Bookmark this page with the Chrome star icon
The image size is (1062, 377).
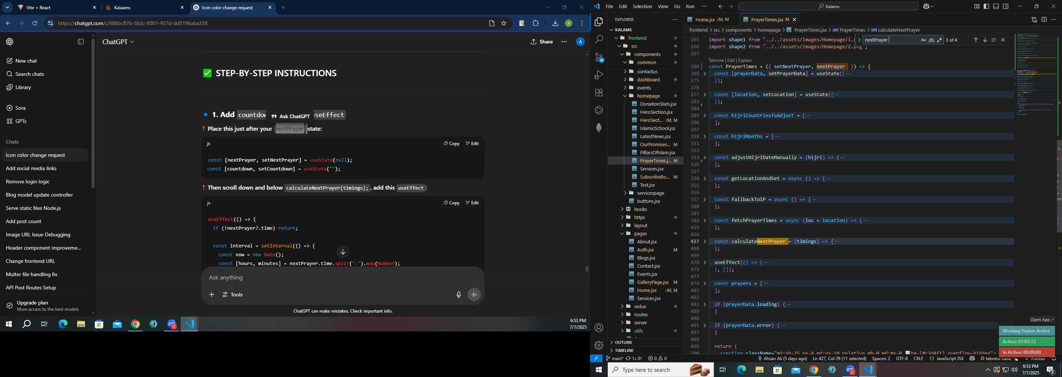[x=504, y=24]
